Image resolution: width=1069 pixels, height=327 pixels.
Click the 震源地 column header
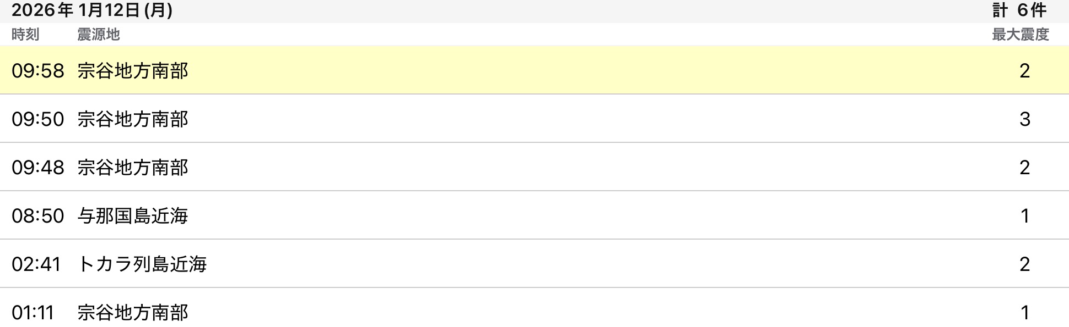click(x=98, y=35)
